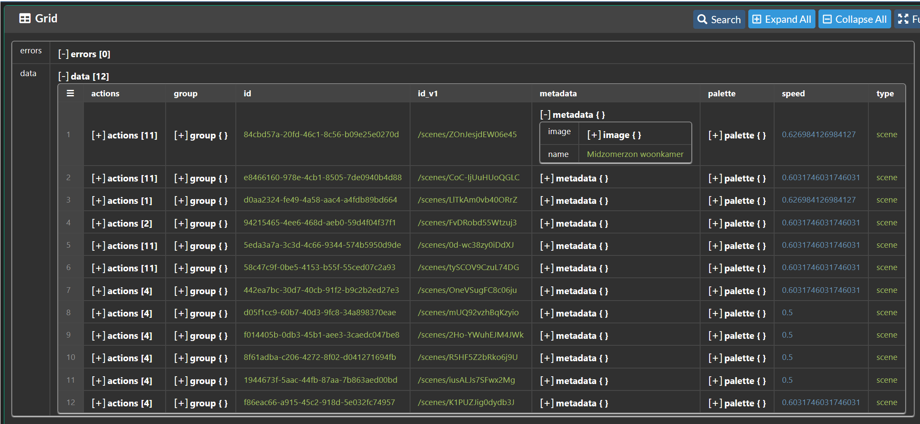Expand group object in row 3
Image resolution: width=920 pixels, height=424 pixels.
point(181,201)
